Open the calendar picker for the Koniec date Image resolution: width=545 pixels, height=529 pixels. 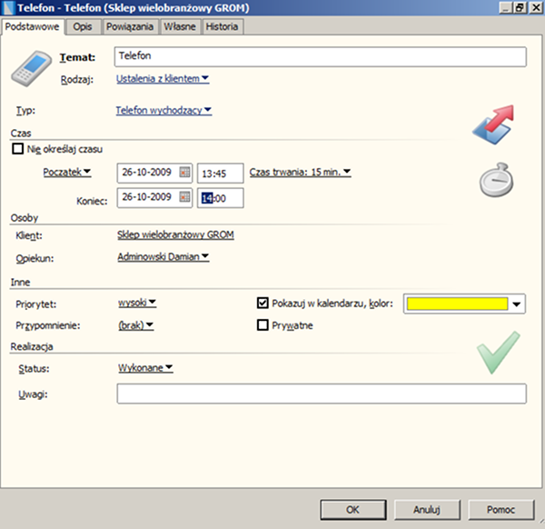pyautogui.click(x=184, y=197)
